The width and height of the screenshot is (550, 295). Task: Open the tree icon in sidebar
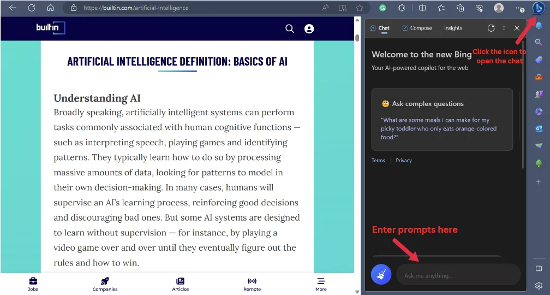tap(539, 164)
